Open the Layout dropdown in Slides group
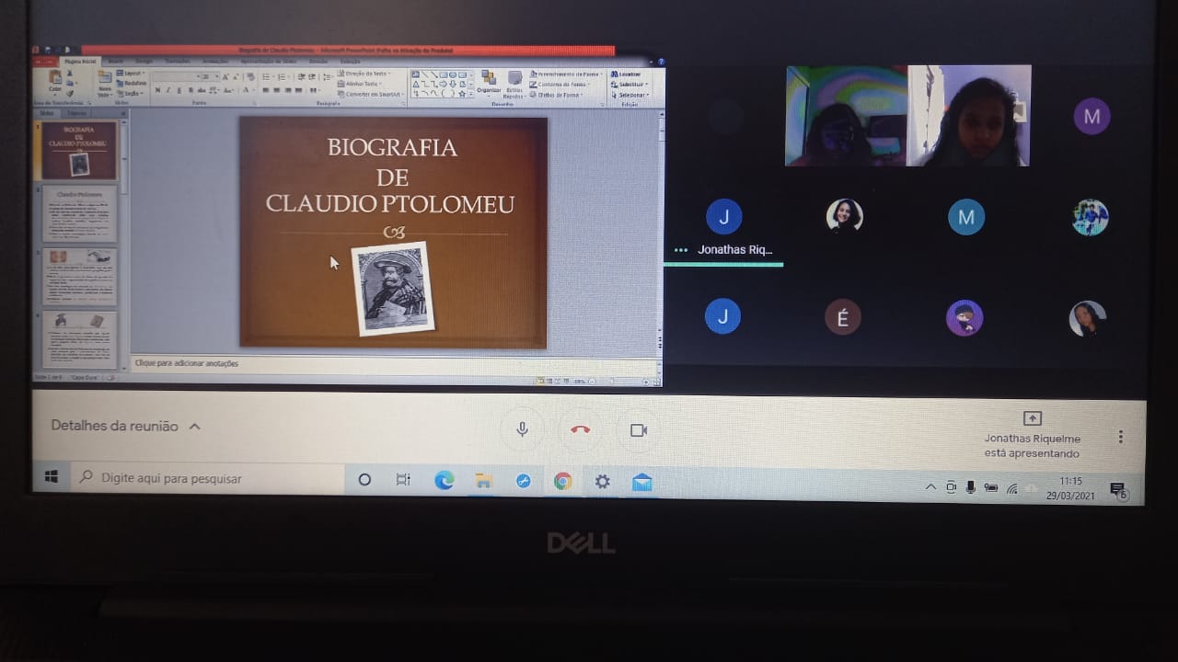The height and width of the screenshot is (662, 1178). [133, 73]
